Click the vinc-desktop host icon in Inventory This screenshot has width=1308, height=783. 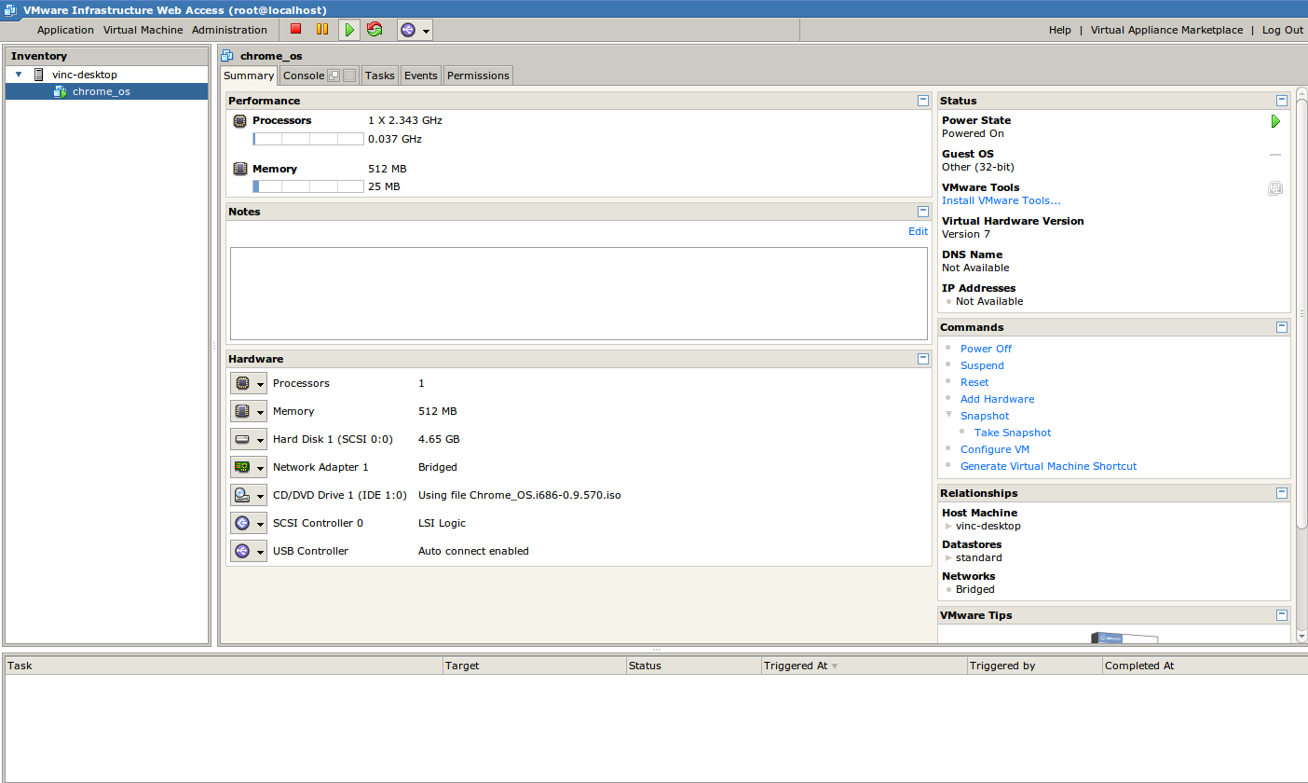(39, 75)
